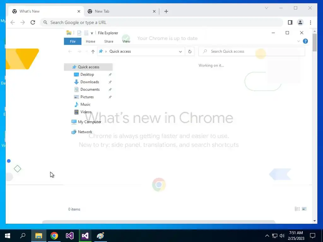
Task: Open Chrome three-dot menu
Action: 310,22
